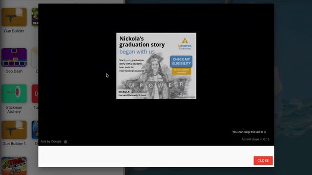Click the Gun Builder label text
The width and height of the screenshot is (312, 175).
[14, 31]
